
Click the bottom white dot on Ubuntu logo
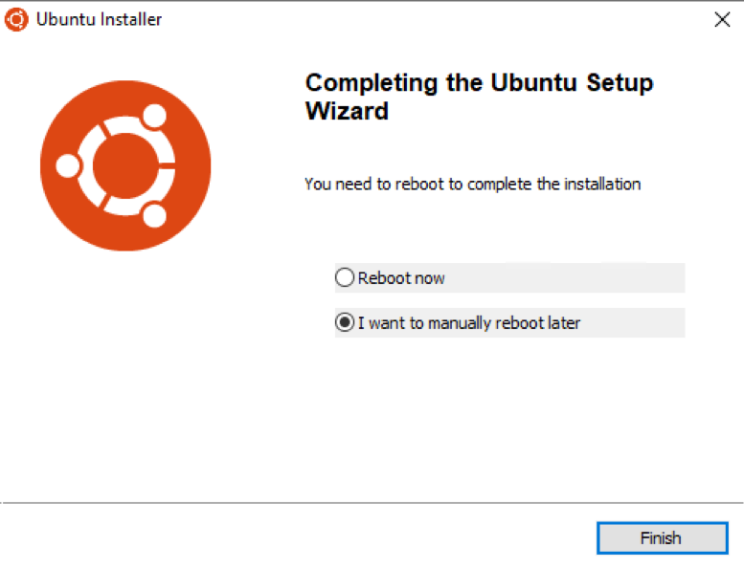[155, 215]
